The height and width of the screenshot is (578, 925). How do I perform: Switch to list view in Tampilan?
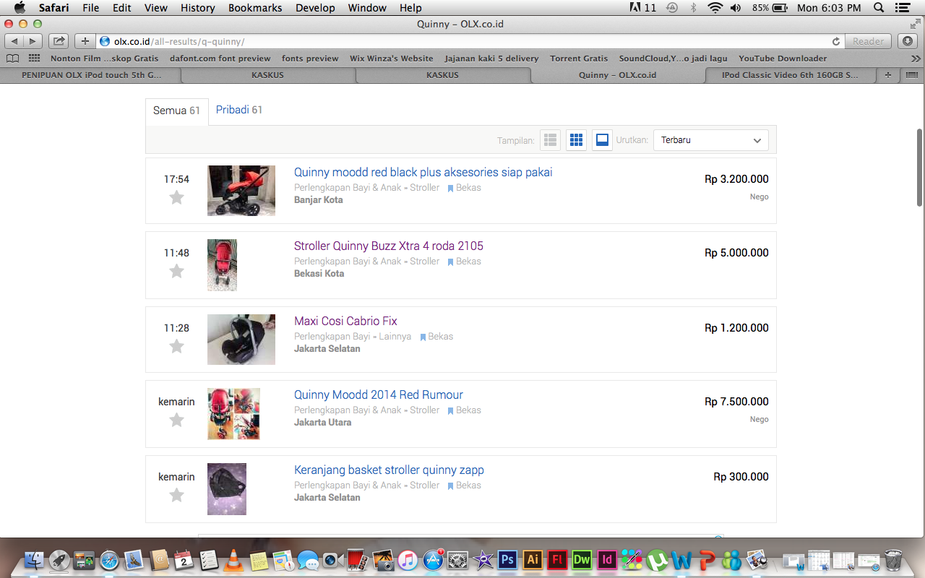550,140
